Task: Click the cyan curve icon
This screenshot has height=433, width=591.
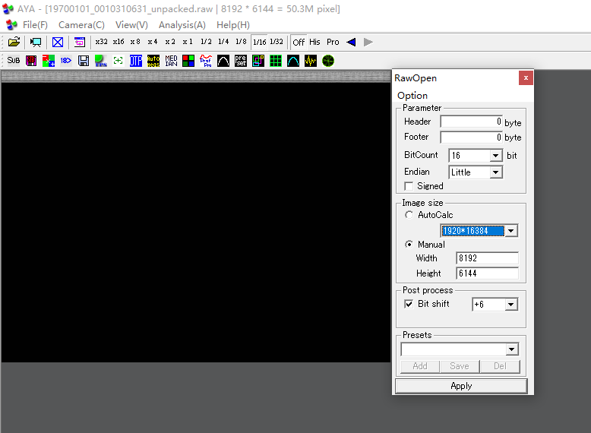Action: click(293, 61)
